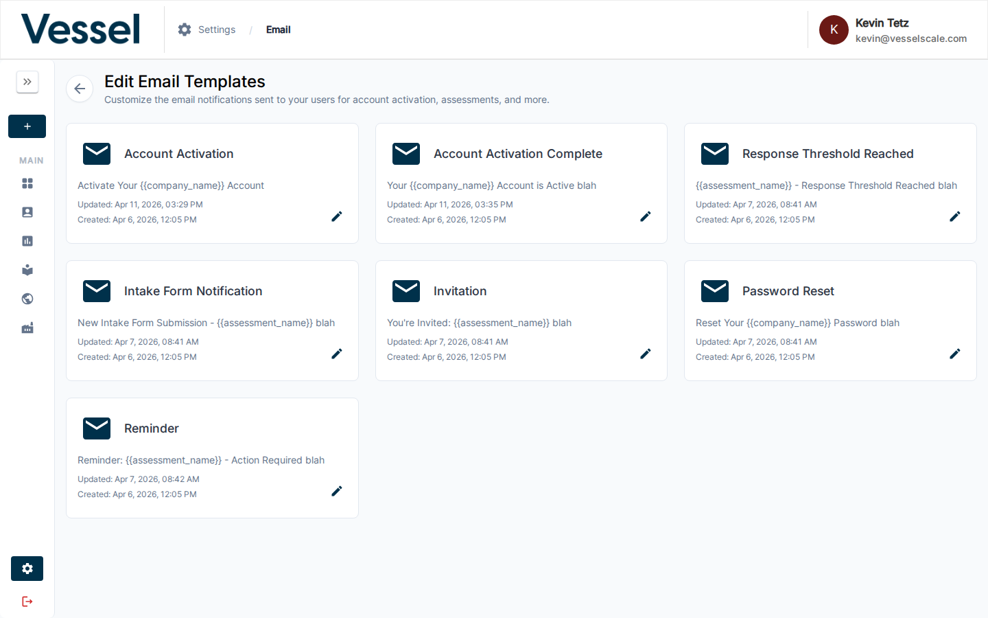Image resolution: width=988 pixels, height=618 pixels.
Task: Edit the Intake Form Notification template pencil
Action: pyautogui.click(x=337, y=354)
